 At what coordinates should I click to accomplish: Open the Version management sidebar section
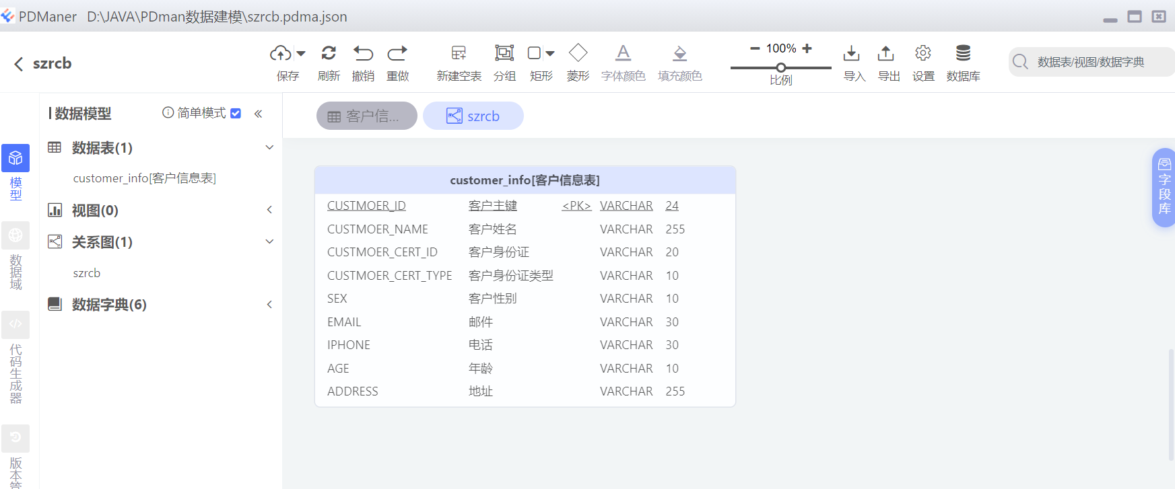pos(15,457)
